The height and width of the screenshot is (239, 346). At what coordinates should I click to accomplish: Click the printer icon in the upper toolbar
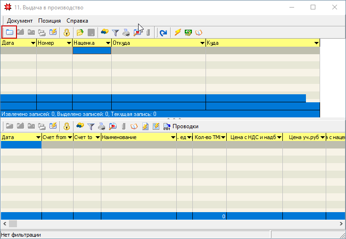[126, 33]
